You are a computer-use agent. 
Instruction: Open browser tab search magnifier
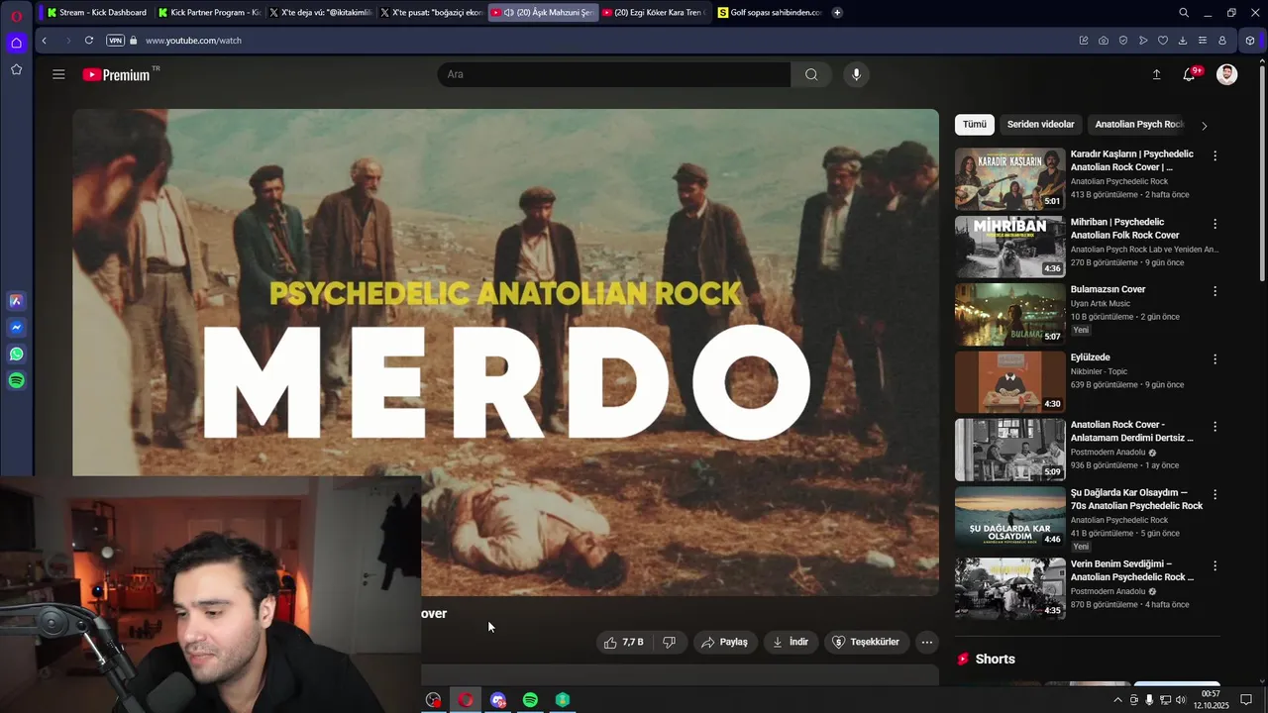(1184, 13)
